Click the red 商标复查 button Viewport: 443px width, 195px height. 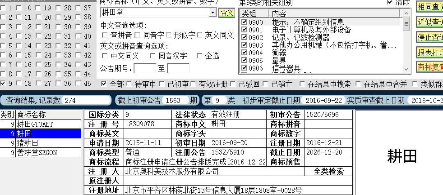[x=430, y=67]
